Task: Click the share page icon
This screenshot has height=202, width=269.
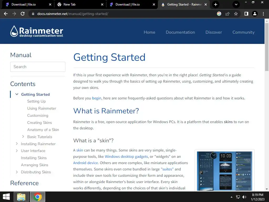Action: [227, 14]
